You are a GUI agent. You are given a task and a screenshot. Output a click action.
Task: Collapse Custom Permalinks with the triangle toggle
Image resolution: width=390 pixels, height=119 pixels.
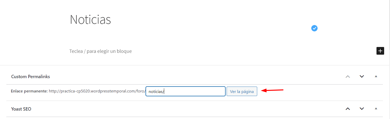376,76
